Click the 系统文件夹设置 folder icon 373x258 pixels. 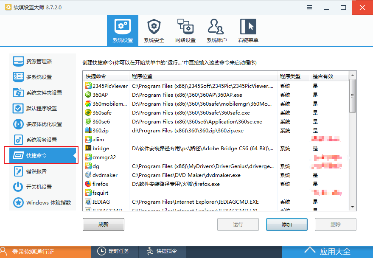[18, 93]
